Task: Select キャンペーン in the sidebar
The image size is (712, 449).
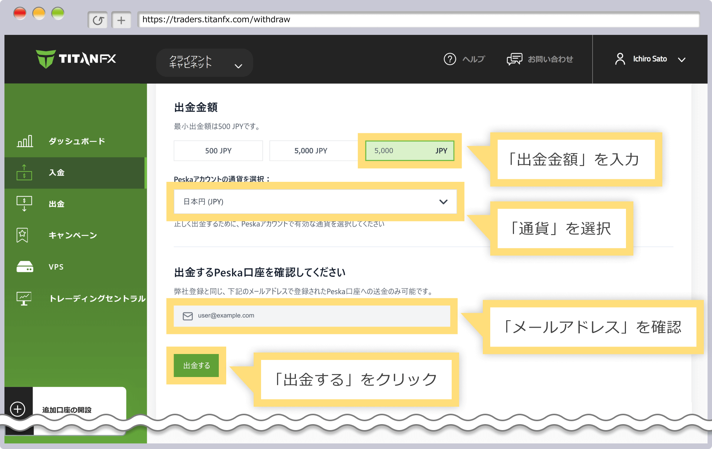Action: pos(73,235)
